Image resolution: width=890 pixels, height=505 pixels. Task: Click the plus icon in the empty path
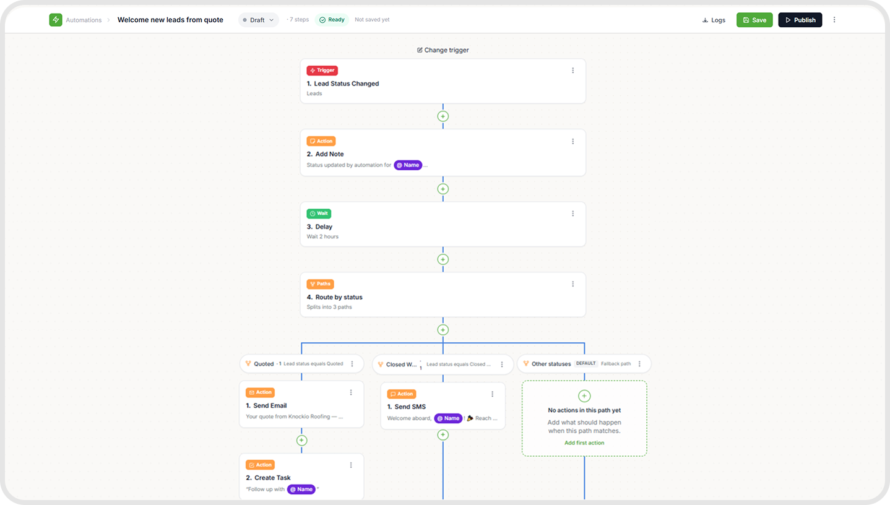tap(584, 396)
